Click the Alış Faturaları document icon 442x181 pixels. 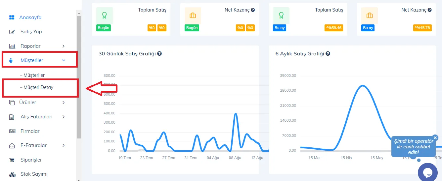(x=12, y=117)
